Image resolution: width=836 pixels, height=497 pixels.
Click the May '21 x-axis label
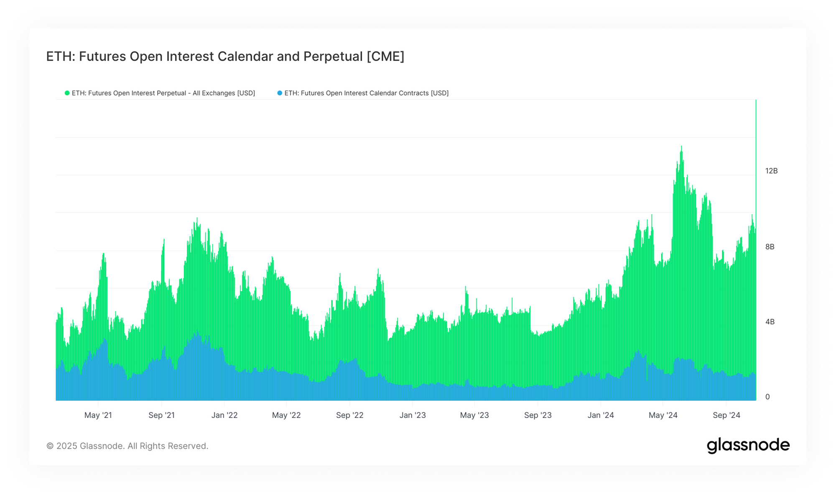click(x=98, y=415)
